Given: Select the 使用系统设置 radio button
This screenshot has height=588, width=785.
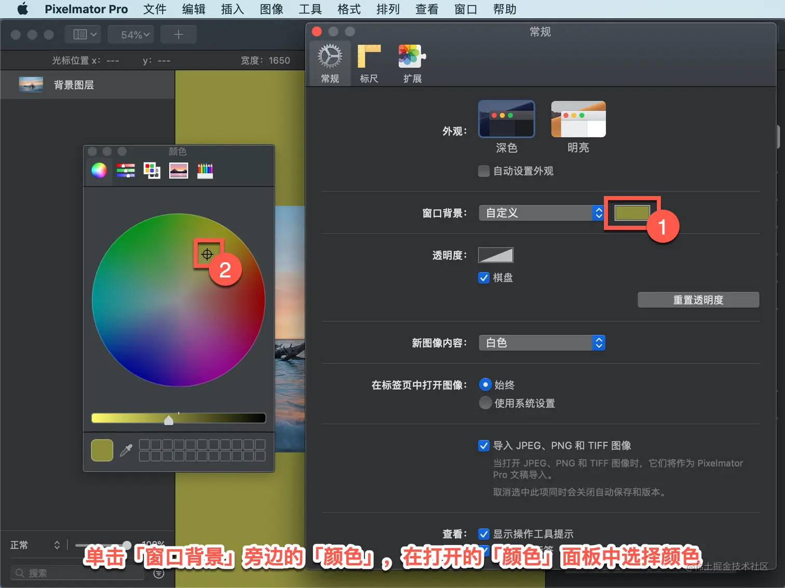Looking at the screenshot, I should click(x=485, y=403).
